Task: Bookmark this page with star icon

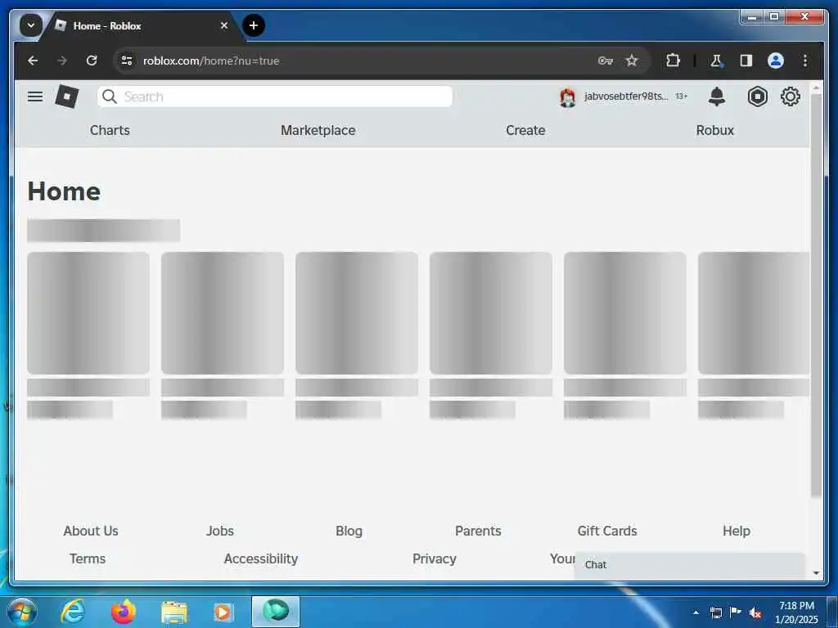Action: (x=632, y=61)
